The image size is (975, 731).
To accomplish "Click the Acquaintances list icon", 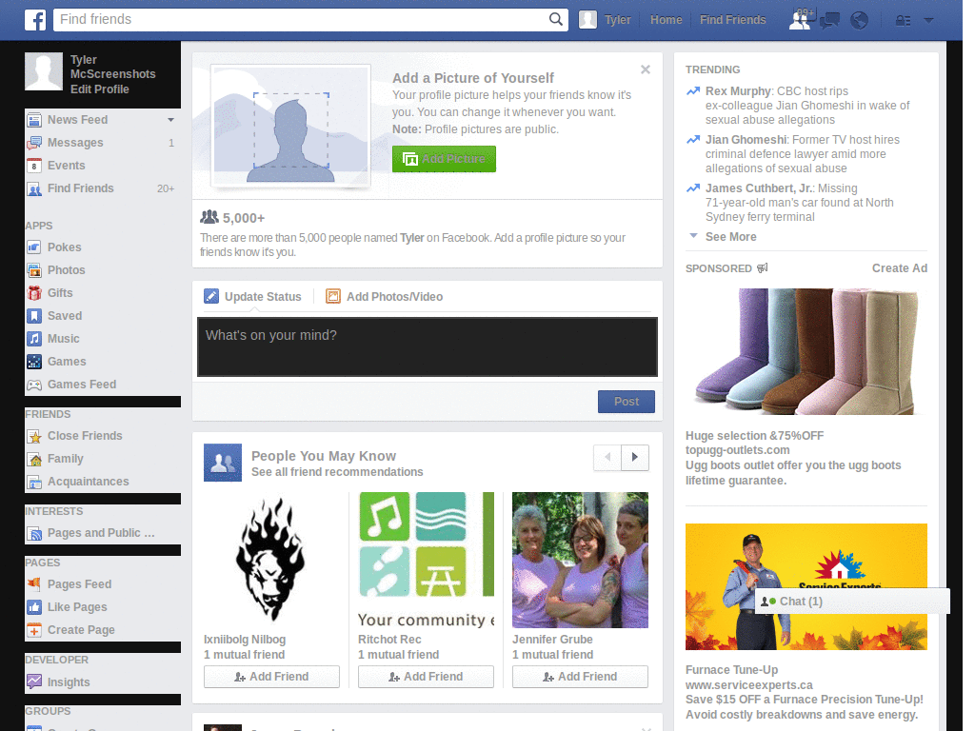I will click(34, 482).
